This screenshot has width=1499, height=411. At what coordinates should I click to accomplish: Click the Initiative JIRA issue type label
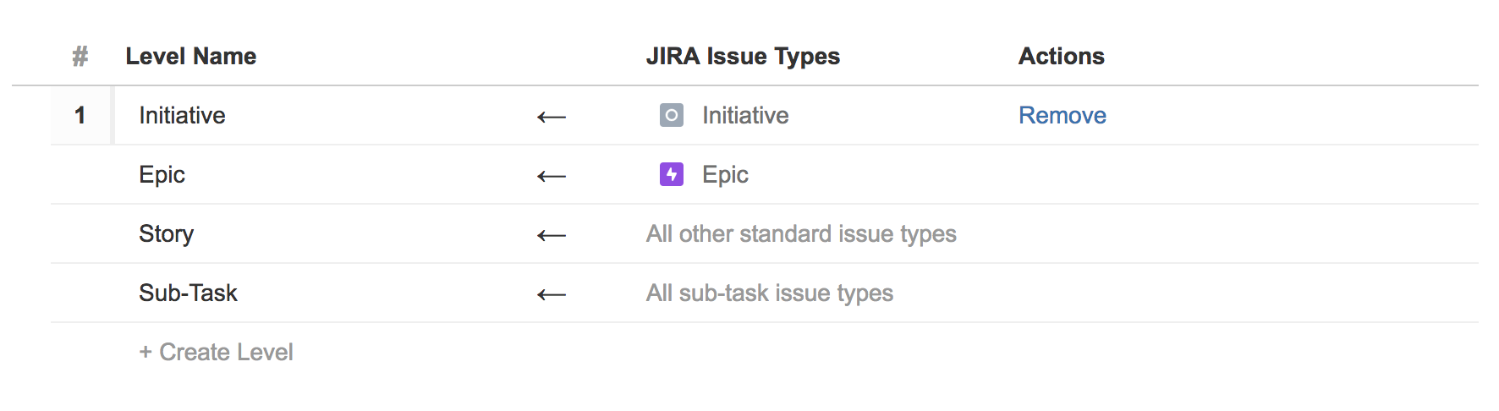coord(745,115)
